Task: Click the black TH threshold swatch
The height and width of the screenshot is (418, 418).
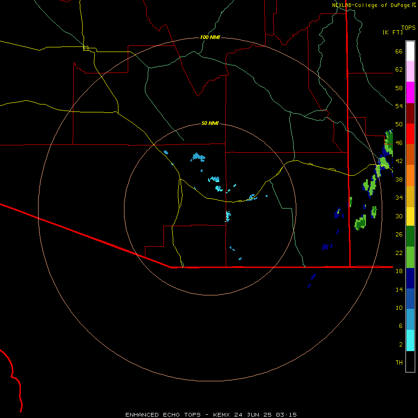Action: 410,361
